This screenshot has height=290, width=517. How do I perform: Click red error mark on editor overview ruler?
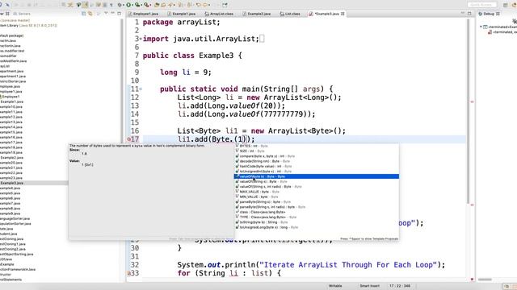pos(472,102)
